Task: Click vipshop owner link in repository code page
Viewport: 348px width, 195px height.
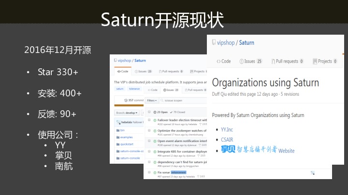Action: pyautogui.click(x=124, y=60)
